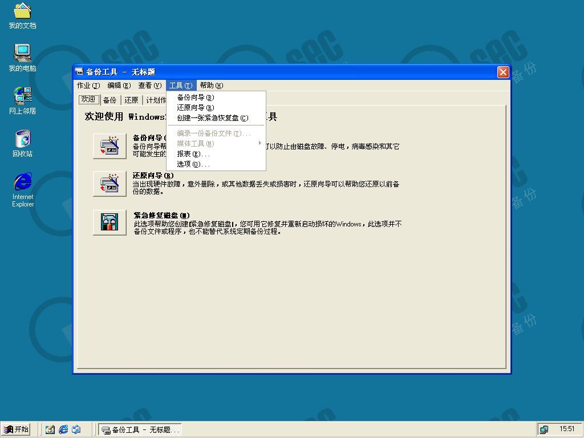Image resolution: width=584 pixels, height=438 pixels.
Task: Click the network tray icon
Action: (544, 429)
